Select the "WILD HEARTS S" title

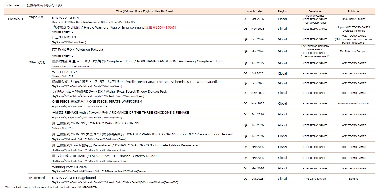pos(65,72)
